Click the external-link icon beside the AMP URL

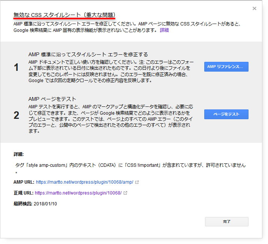[x=137, y=183]
